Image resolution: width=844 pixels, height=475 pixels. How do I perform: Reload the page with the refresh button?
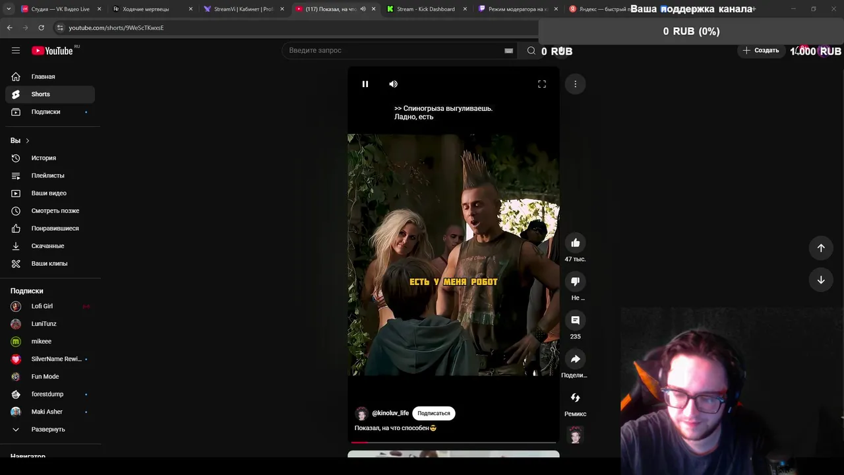41,28
